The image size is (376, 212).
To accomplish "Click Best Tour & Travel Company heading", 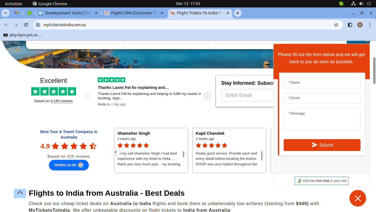I will click(x=69, y=134).
